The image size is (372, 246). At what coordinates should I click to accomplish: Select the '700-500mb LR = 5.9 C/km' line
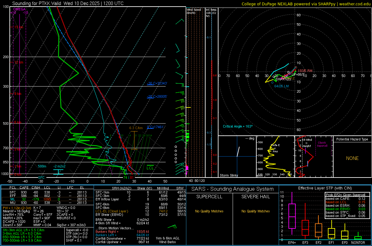click(x=22, y=241)
